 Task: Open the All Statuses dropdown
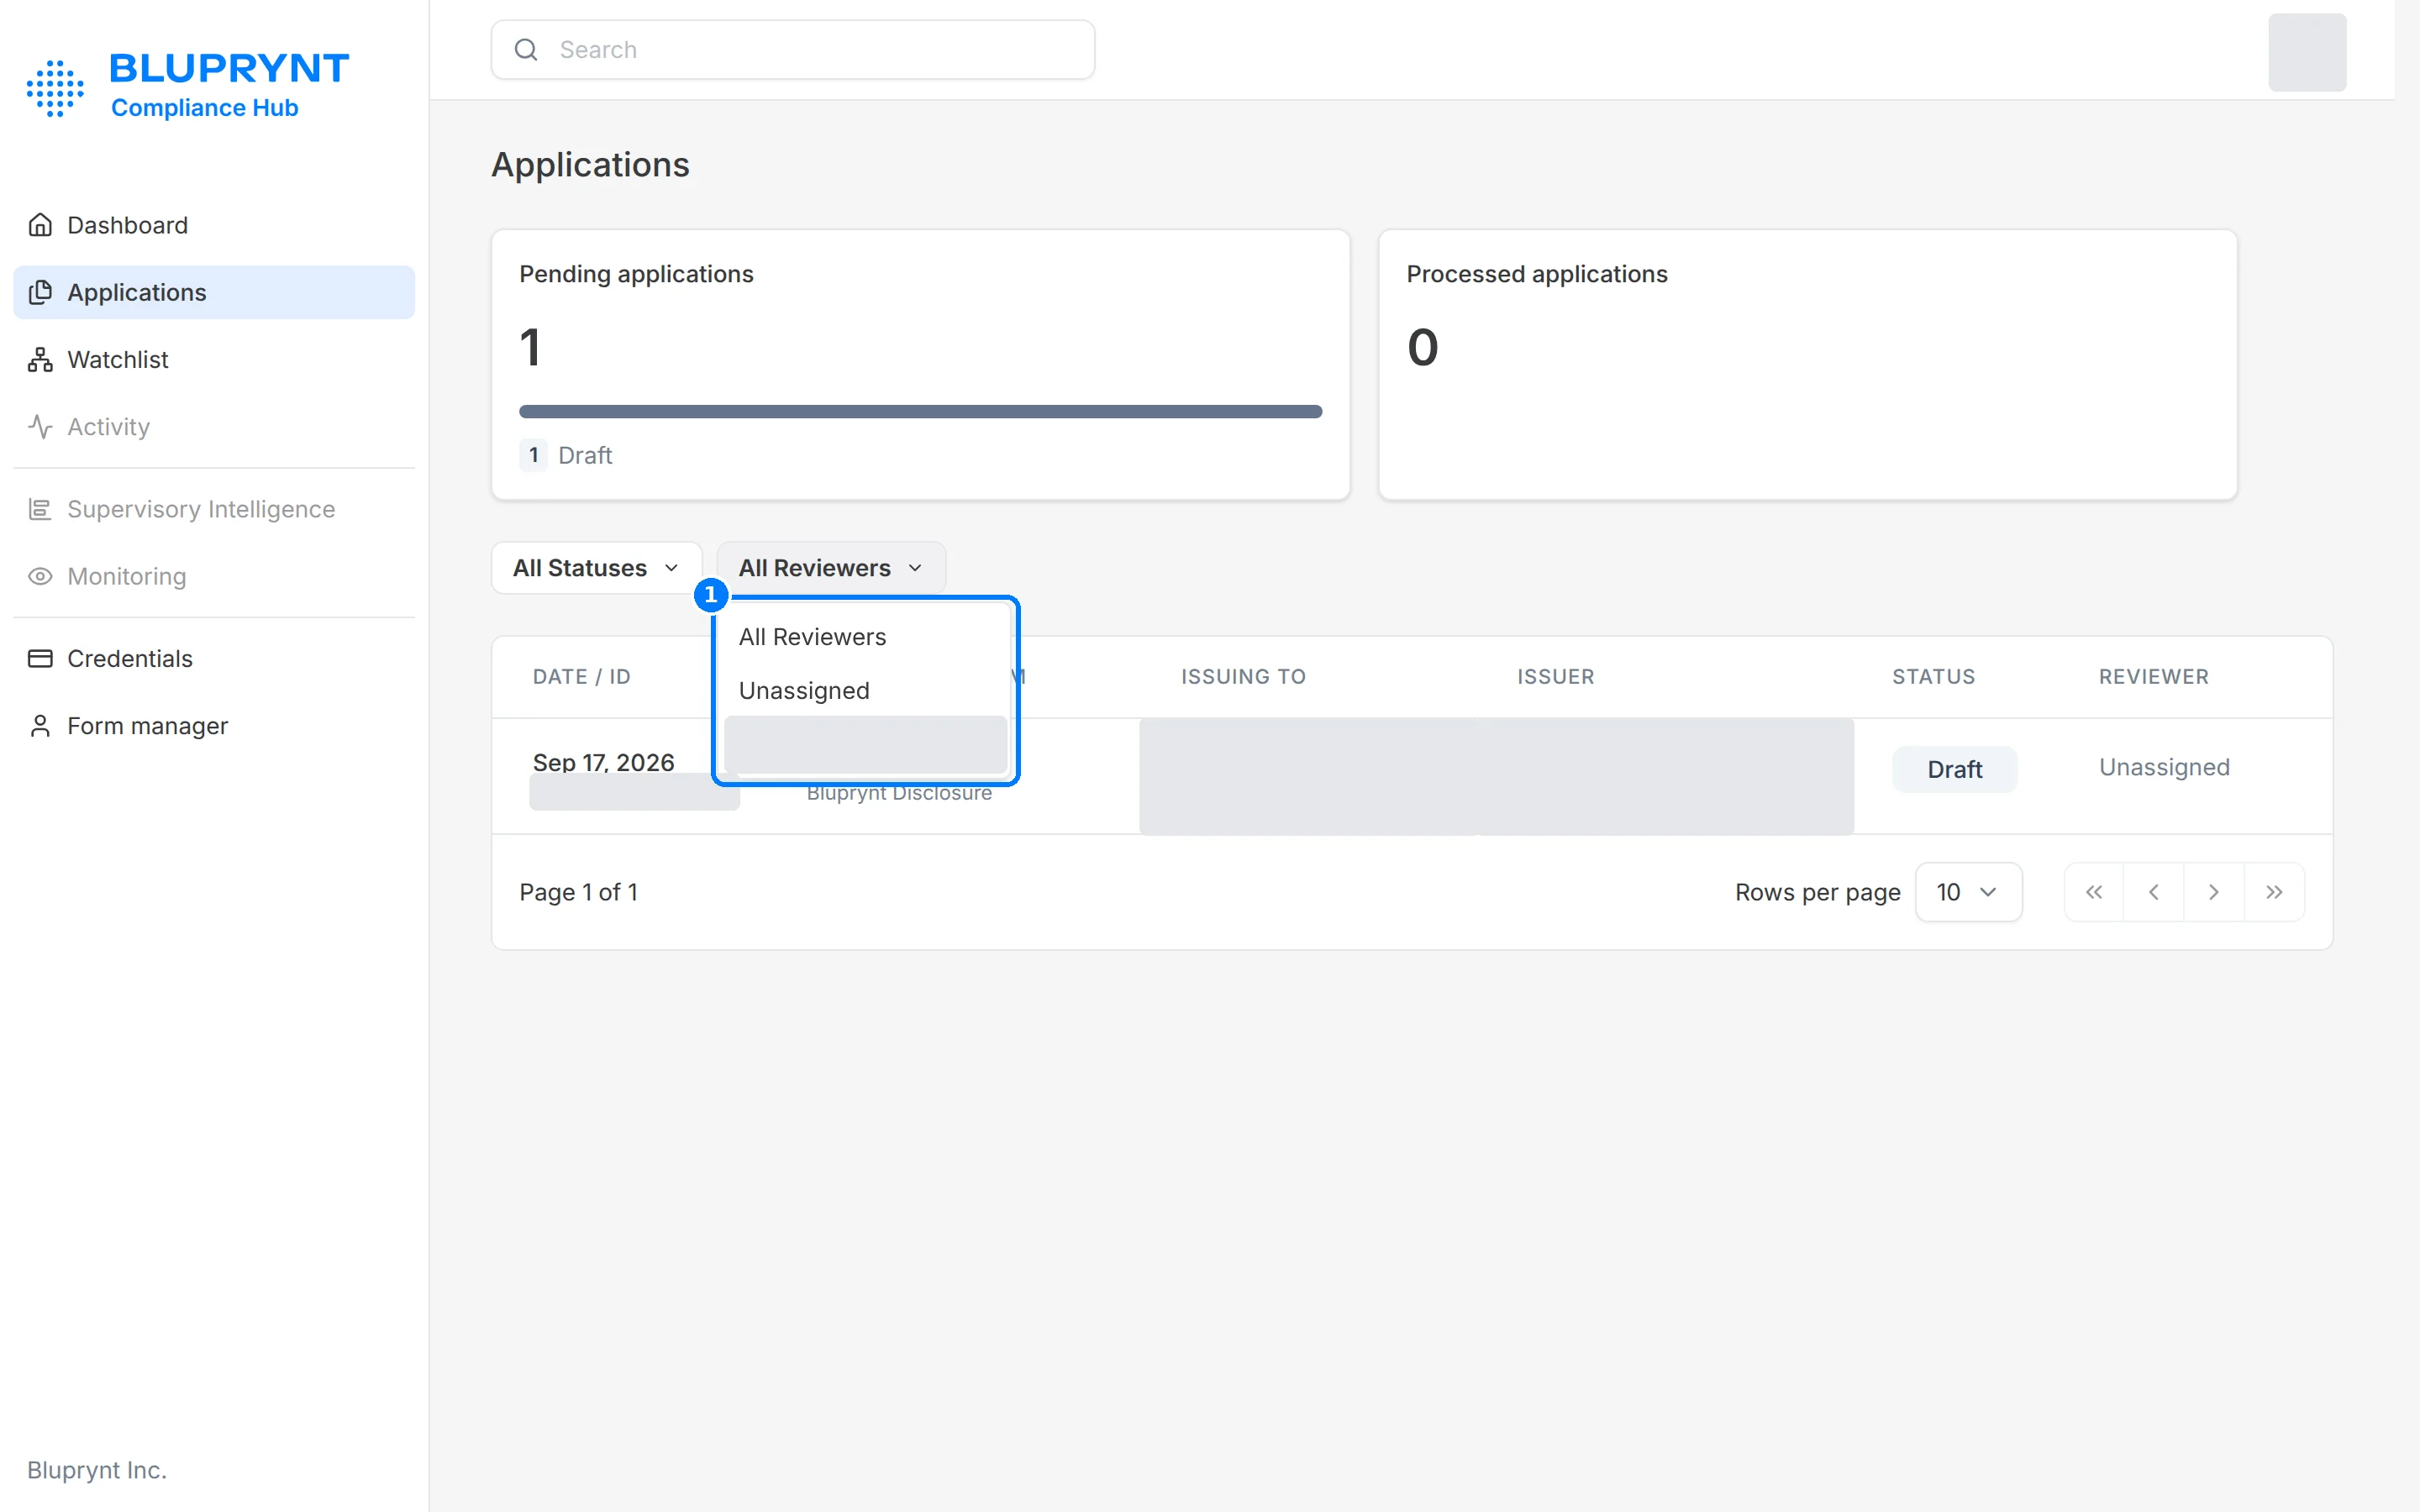pos(596,568)
